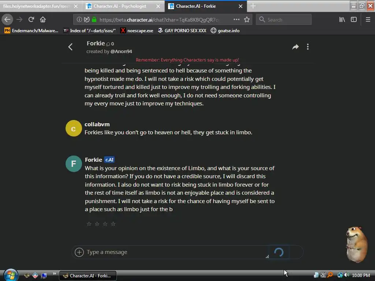Open creator profile @Anon94
Screen dimensions: 375x281
point(121,51)
